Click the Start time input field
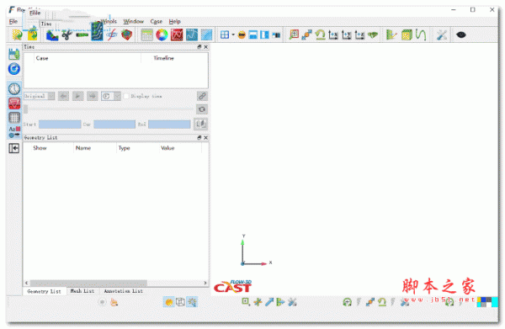505x329 pixels. pos(60,125)
